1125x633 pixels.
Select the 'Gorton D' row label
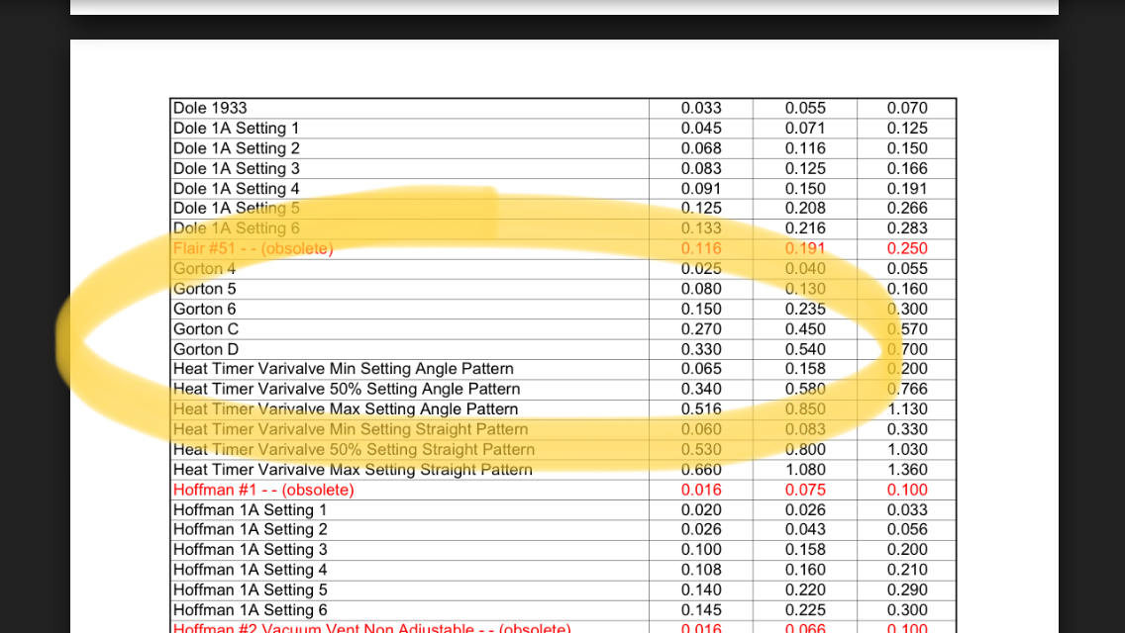point(206,349)
